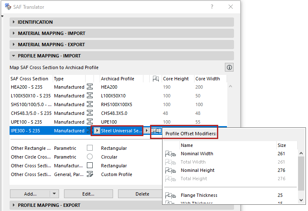Click the Add... button
The image size is (308, 211).
(30, 194)
